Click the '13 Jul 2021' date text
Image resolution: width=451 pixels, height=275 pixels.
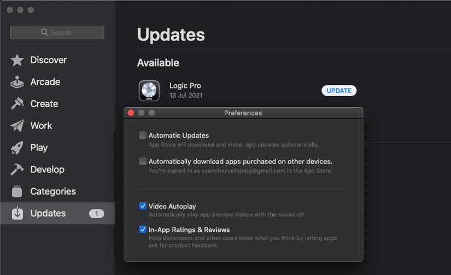pos(186,96)
